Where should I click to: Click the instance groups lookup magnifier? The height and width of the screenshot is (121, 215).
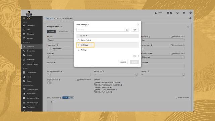tap(49, 75)
